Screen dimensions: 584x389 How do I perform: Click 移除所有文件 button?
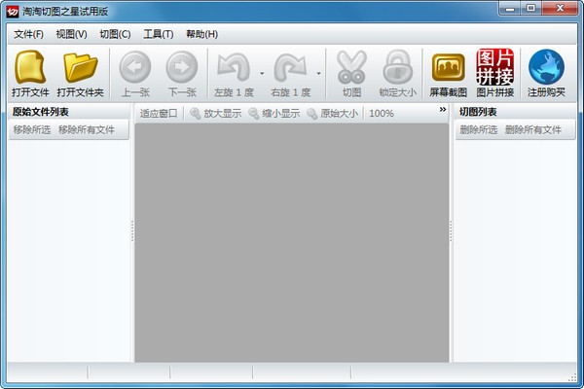[x=87, y=129]
